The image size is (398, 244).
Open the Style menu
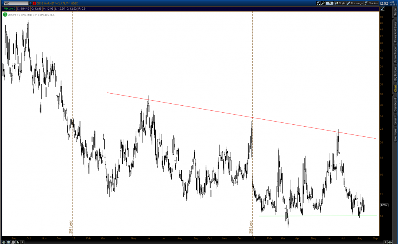pyautogui.click(x=340, y=3)
